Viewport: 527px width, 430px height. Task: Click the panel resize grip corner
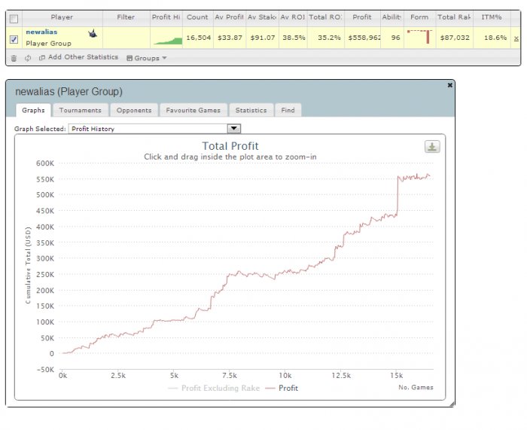tap(452, 404)
